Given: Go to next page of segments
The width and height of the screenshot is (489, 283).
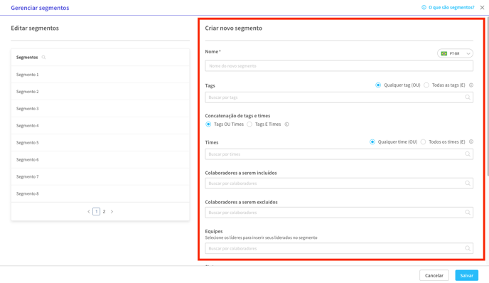Looking at the screenshot, I should pos(112,212).
